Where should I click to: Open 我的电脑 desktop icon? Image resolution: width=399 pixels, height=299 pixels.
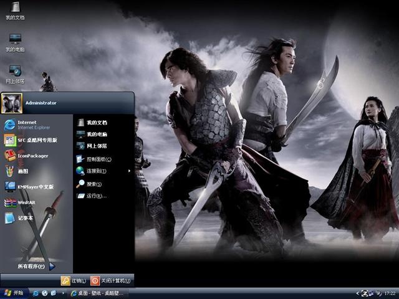pos(15,43)
